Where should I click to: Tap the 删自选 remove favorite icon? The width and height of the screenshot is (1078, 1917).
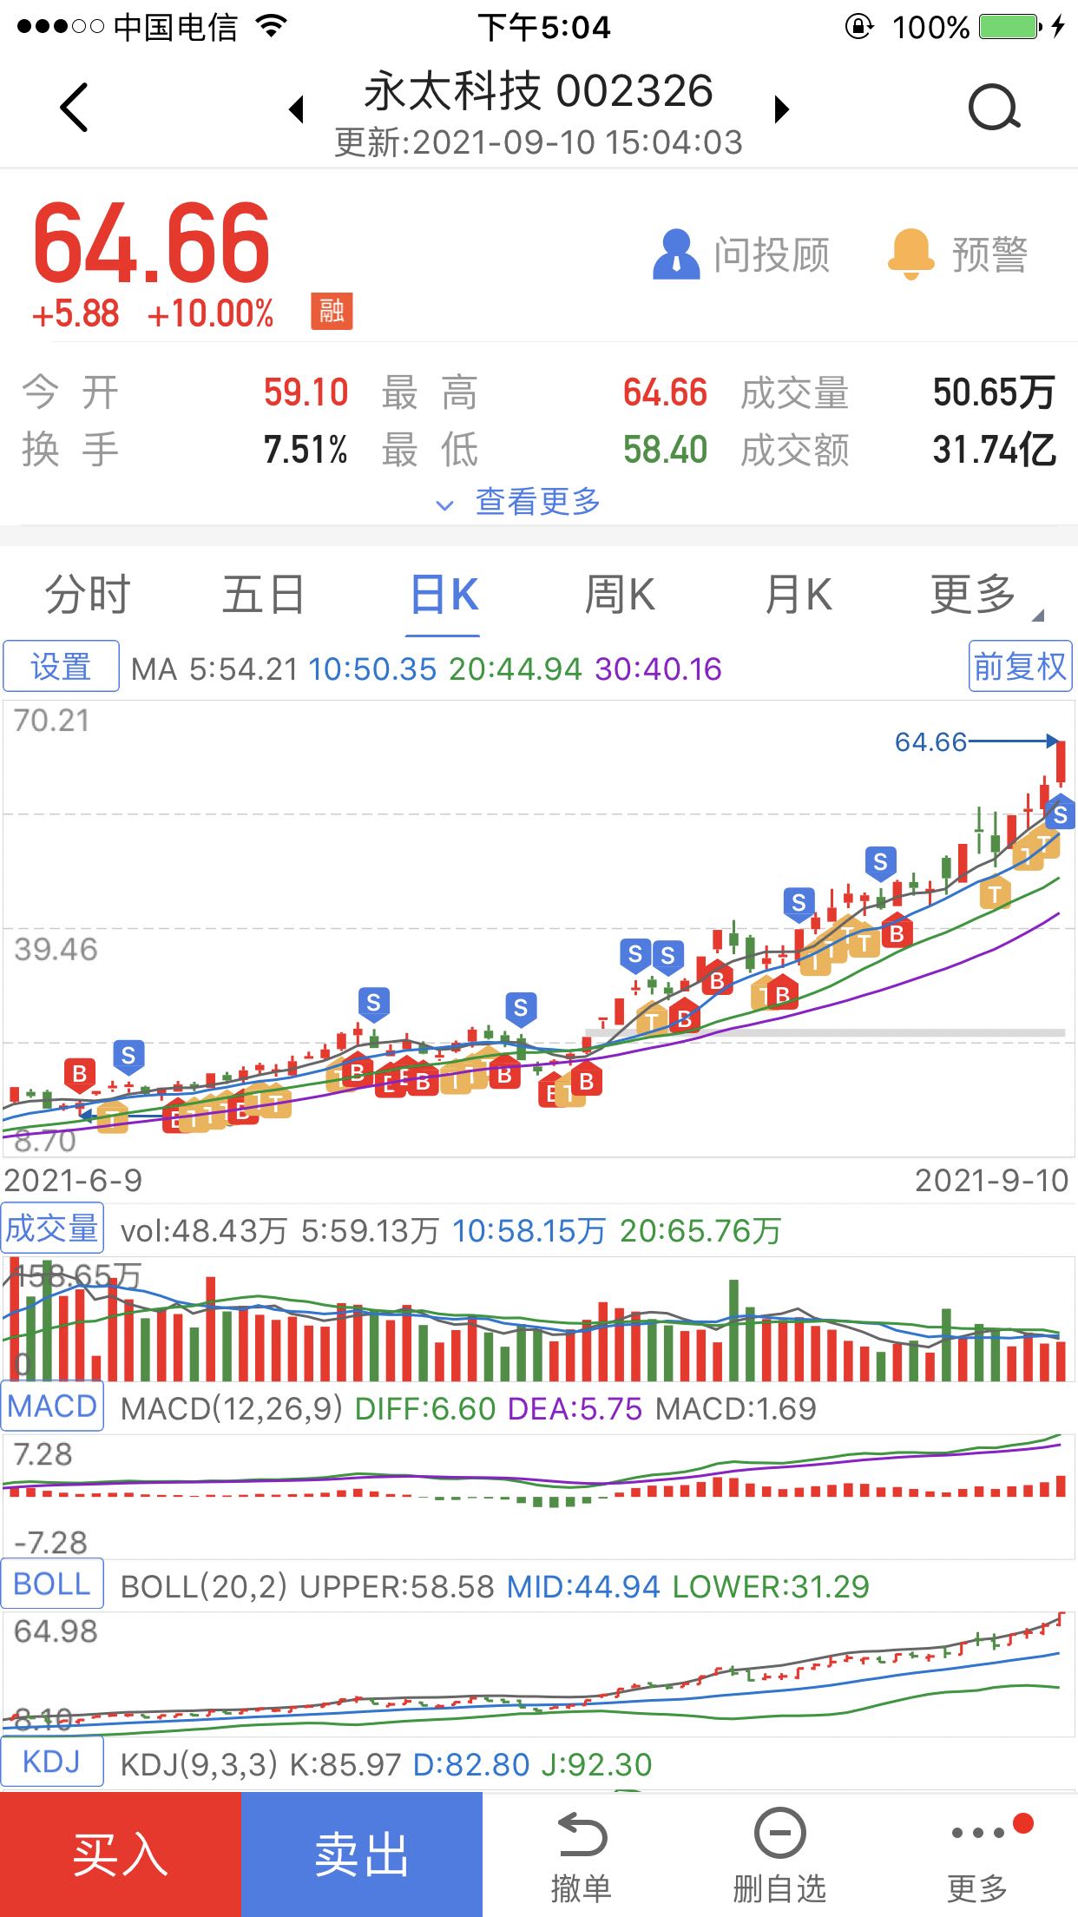click(779, 1834)
